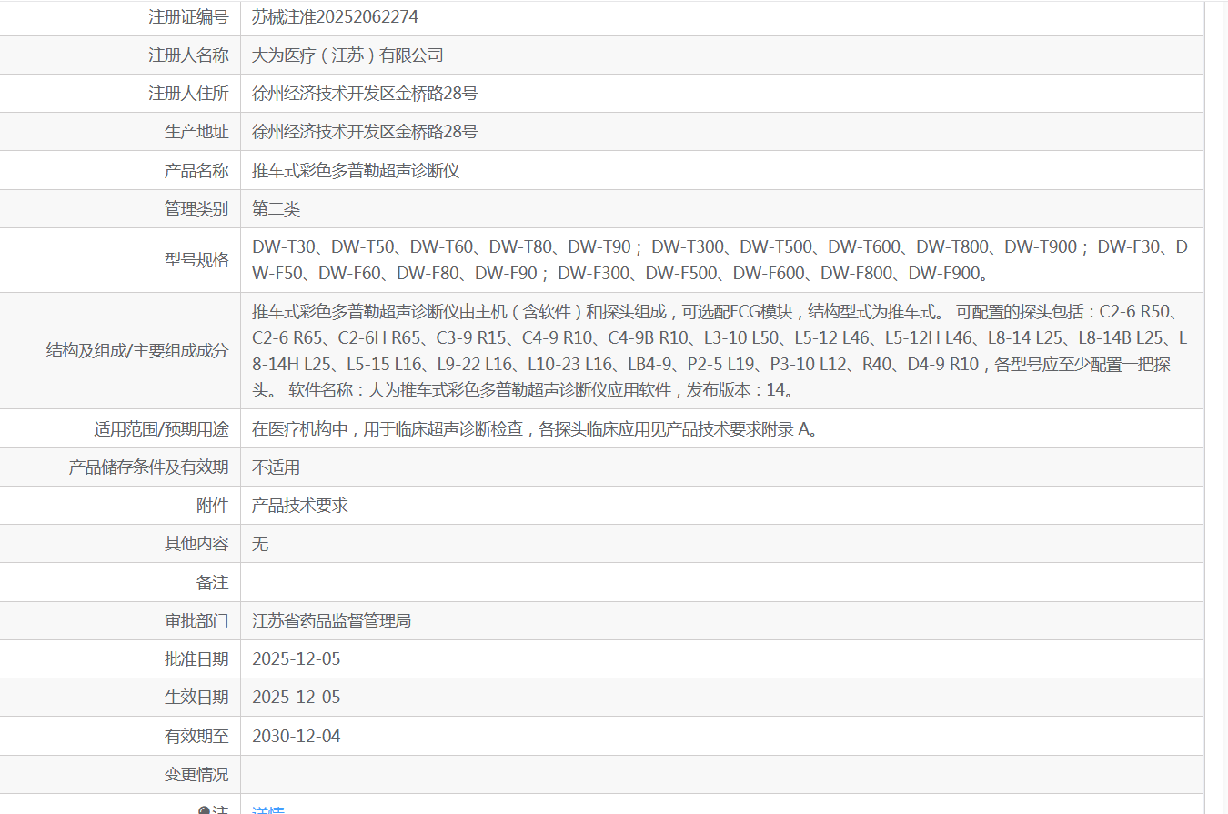
Task: Select the 型号规格 label
Action: coord(196,260)
